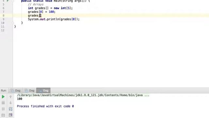This screenshot has width=209, height=118.
Task: Click the green run gutter arrow beside main
Action: [x=8, y=1]
